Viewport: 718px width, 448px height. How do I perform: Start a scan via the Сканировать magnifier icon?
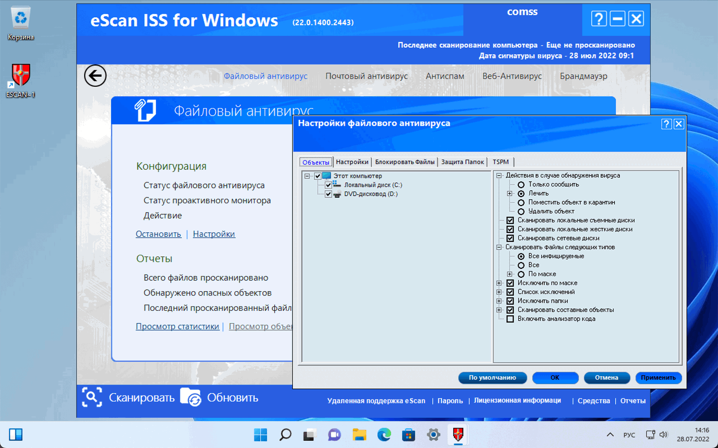click(92, 397)
